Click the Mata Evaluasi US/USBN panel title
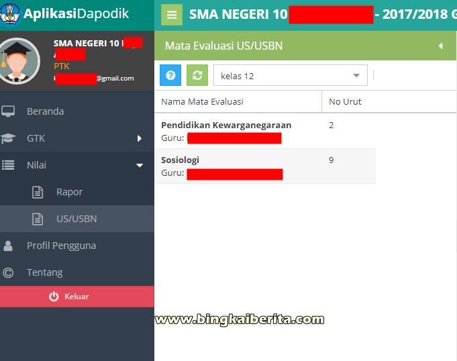457x361 pixels. [224, 46]
